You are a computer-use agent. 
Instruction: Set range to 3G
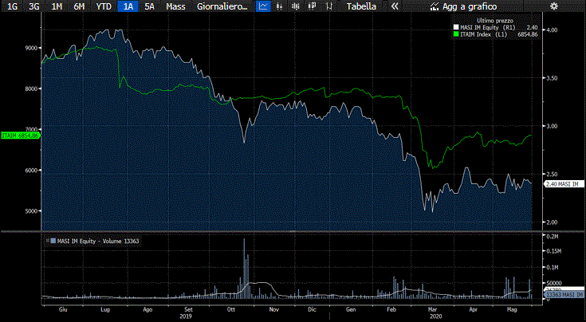(34, 6)
